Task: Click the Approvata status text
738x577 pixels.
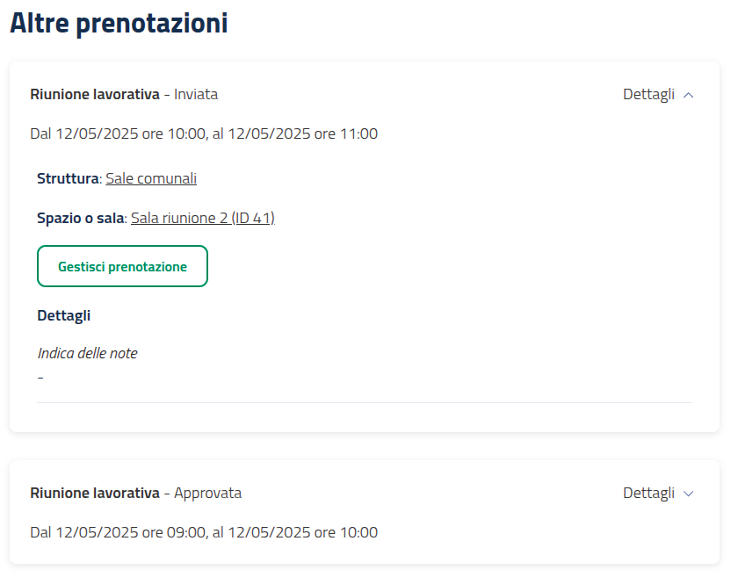Action: pos(207,493)
